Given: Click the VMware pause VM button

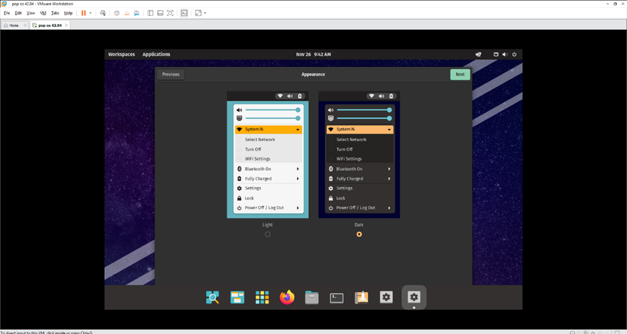Looking at the screenshot, I should pyautogui.click(x=84, y=13).
